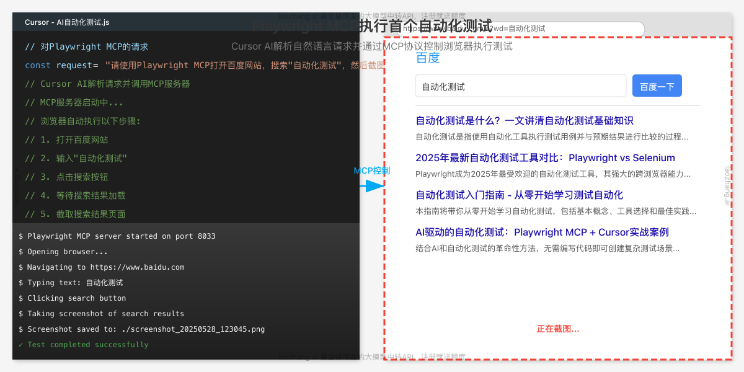Click snippet 自动化测试是指使用自动化工具执行测试用例

pos(552,136)
